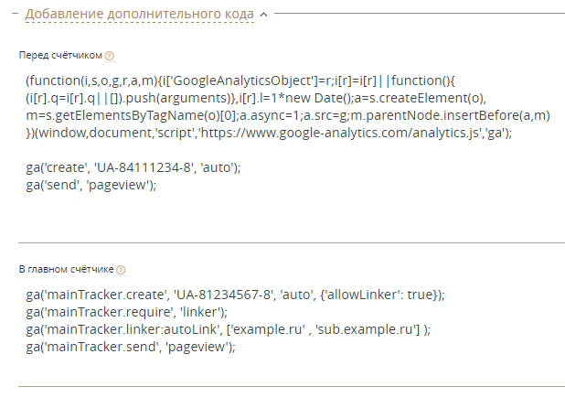Click the 'В главном счётчике' field label
This screenshot has height=397, width=565.
click(67, 269)
